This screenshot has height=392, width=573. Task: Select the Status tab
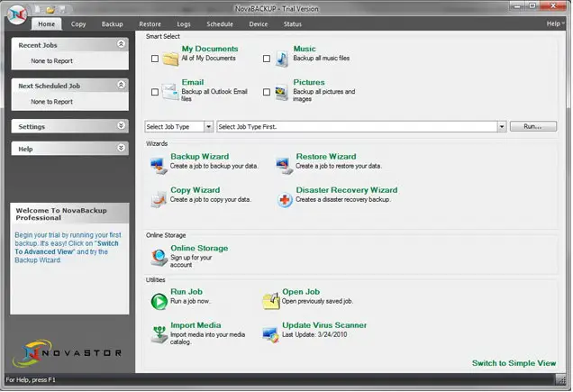(293, 24)
